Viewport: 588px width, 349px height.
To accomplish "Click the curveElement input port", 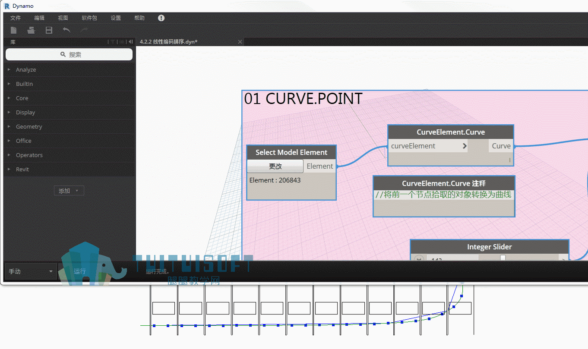I will (x=428, y=146).
